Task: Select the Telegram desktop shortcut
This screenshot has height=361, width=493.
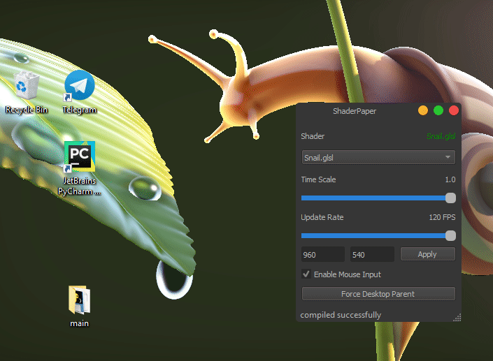Action: tap(80, 87)
